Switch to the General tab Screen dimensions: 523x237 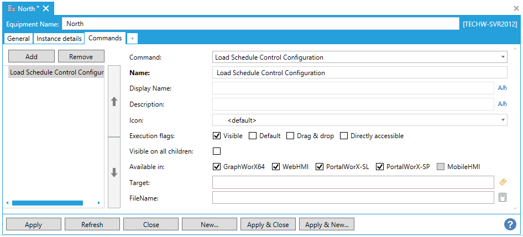pos(19,38)
